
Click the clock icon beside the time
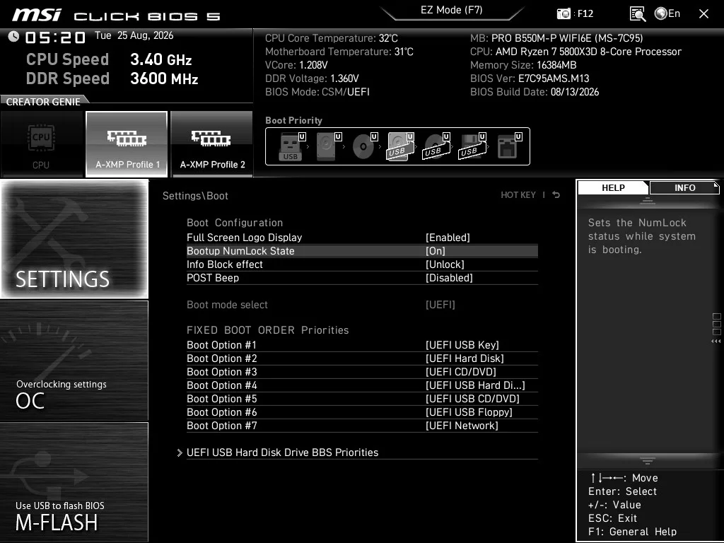[13, 37]
